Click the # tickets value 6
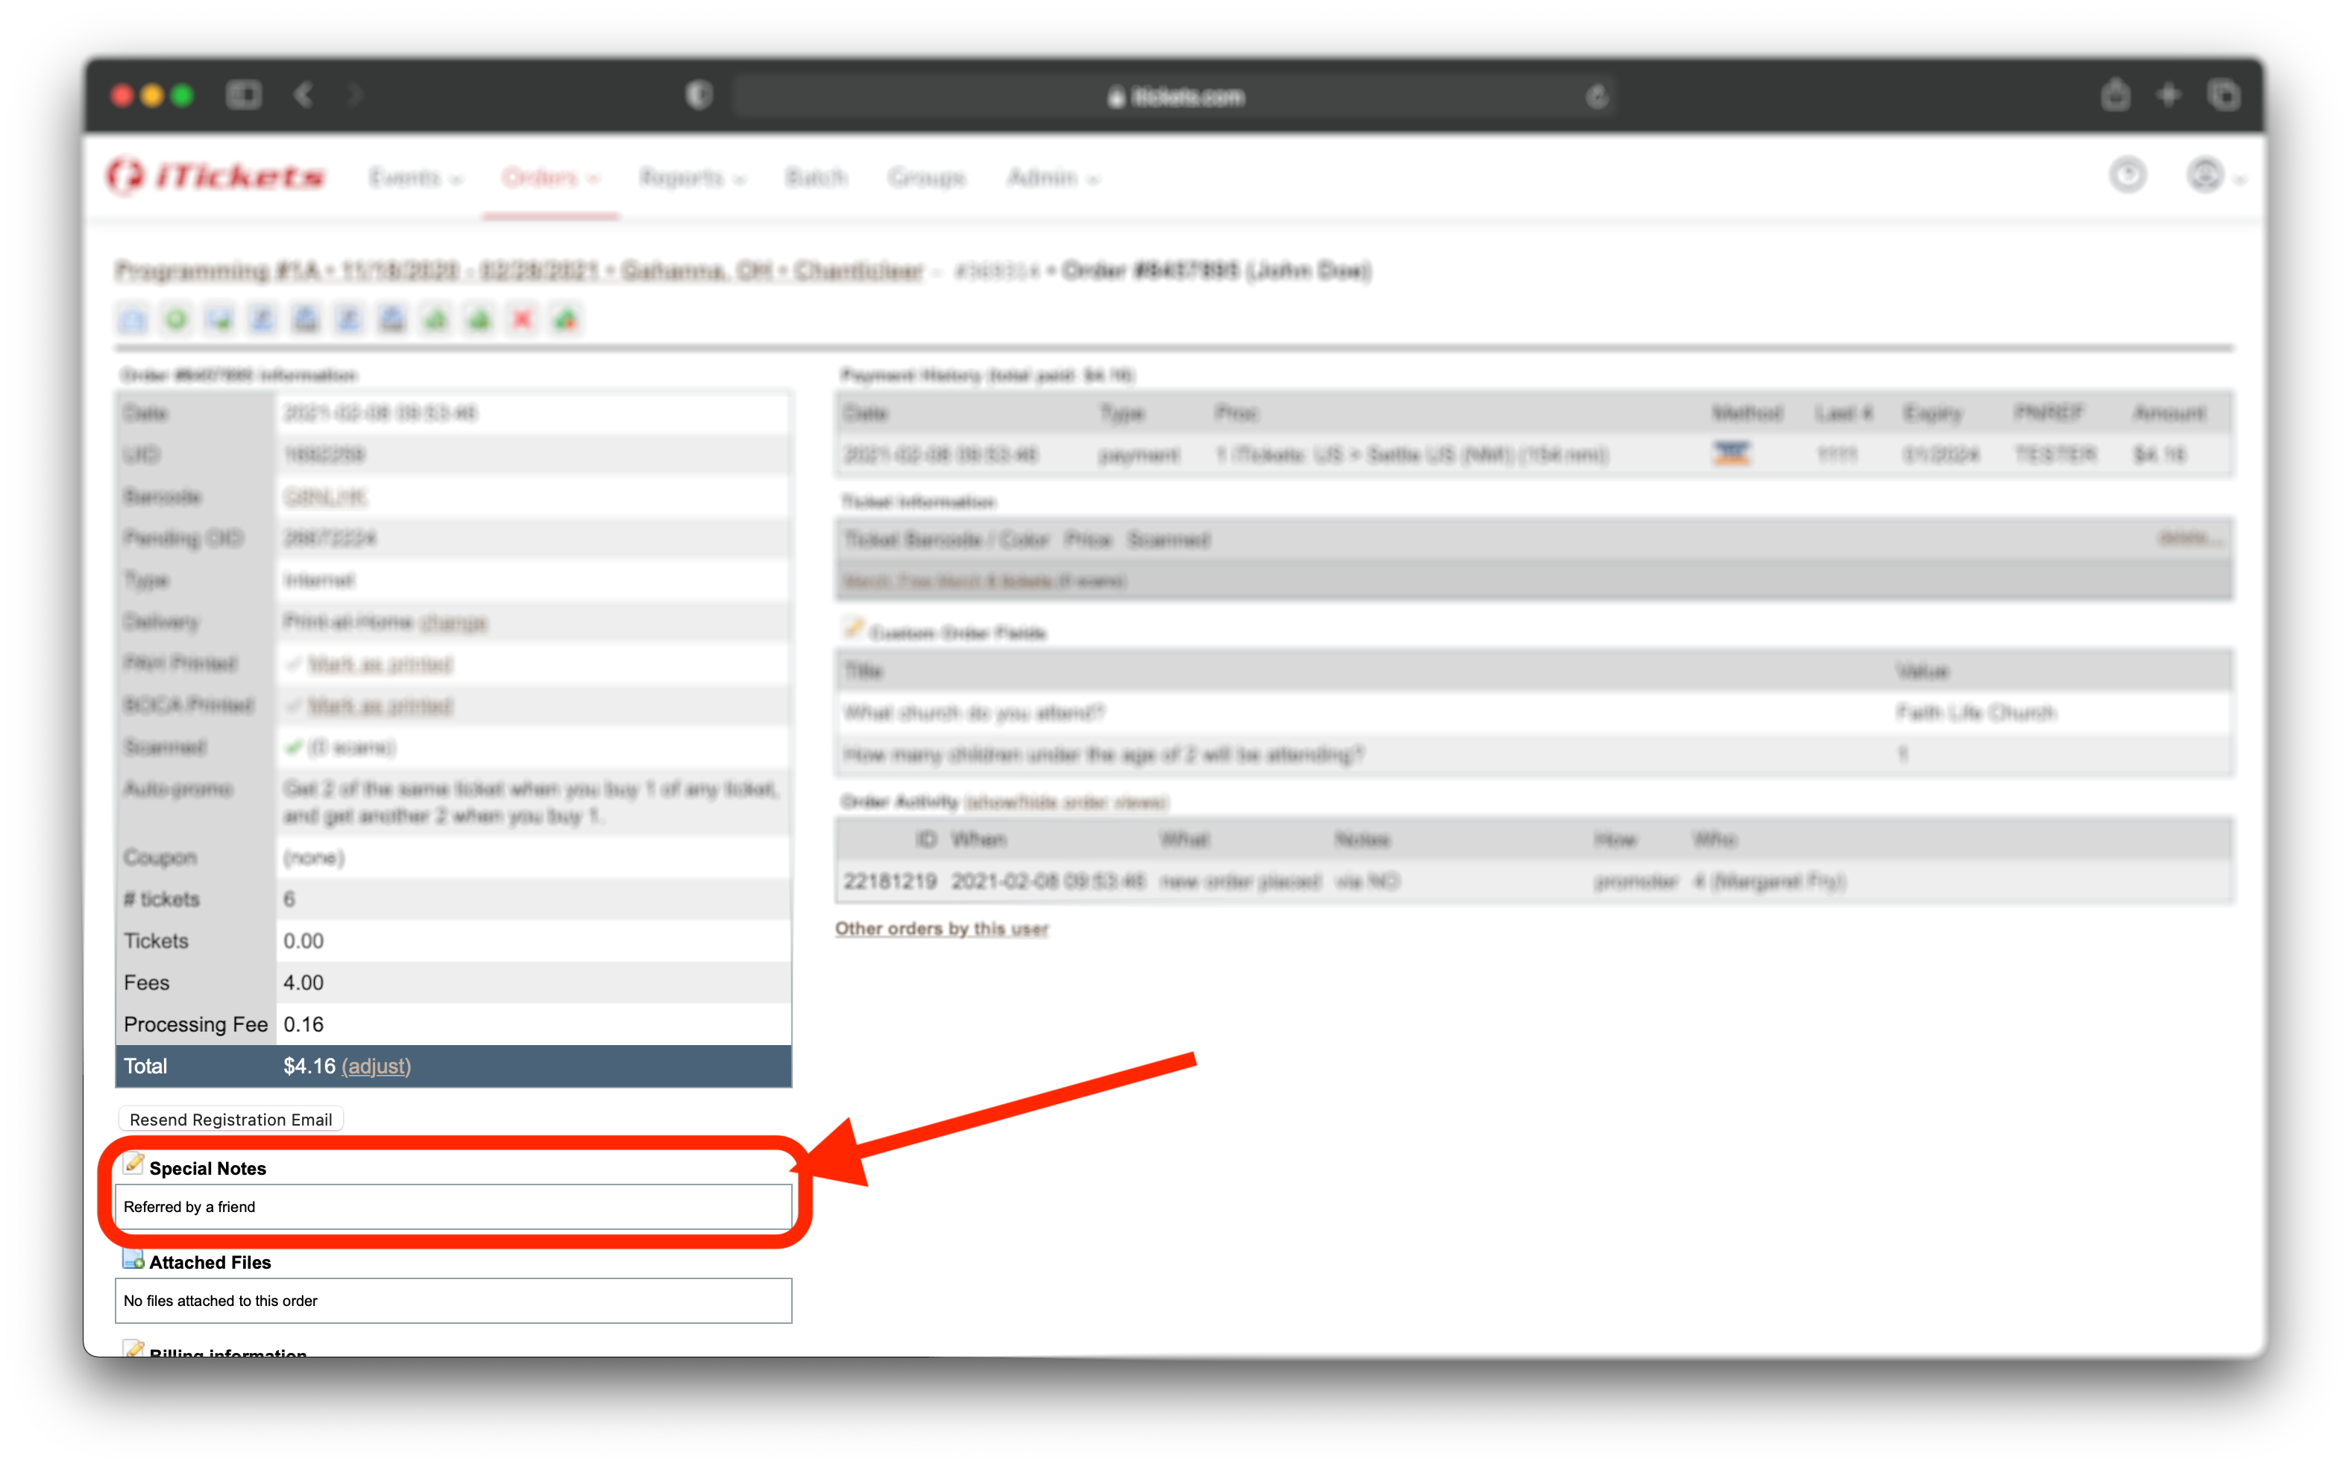Screen dimensions: 2349x1467 (x=289, y=900)
